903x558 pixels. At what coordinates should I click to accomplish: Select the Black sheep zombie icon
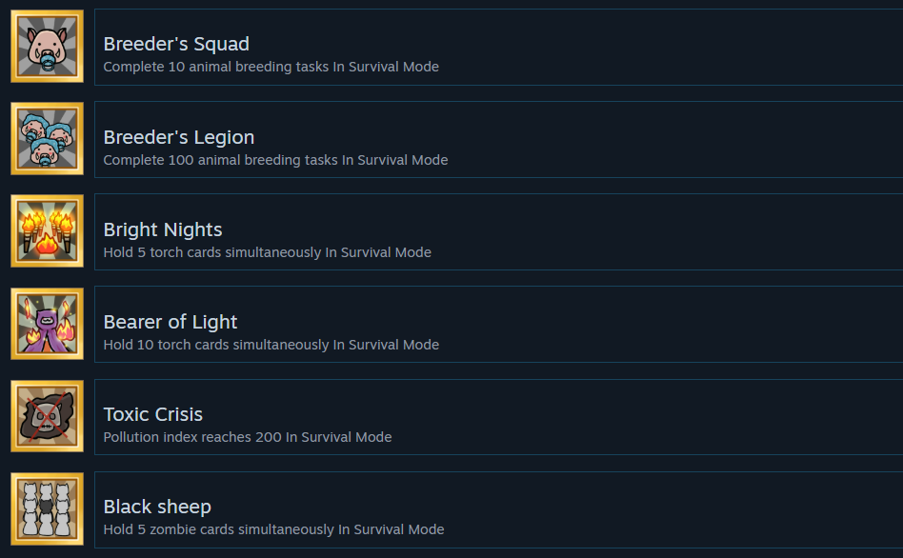[x=47, y=508]
